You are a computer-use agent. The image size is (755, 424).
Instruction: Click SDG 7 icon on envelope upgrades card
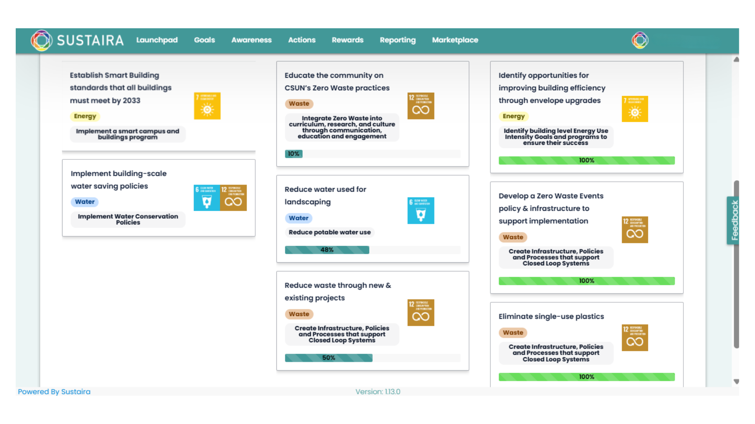[x=635, y=109]
